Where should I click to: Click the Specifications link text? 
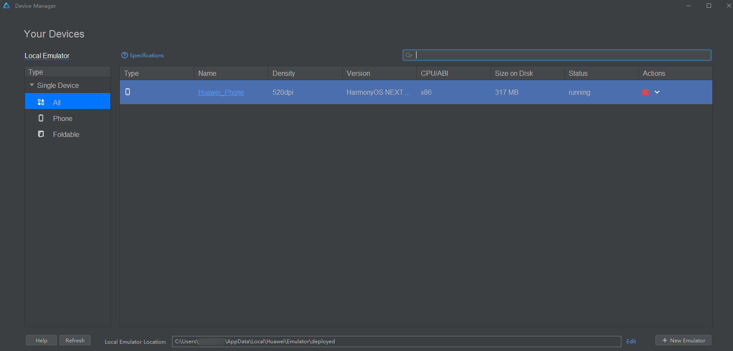(x=147, y=55)
